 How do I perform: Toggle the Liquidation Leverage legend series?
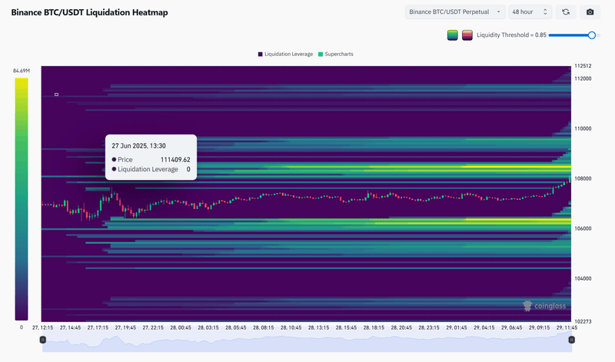tap(285, 54)
